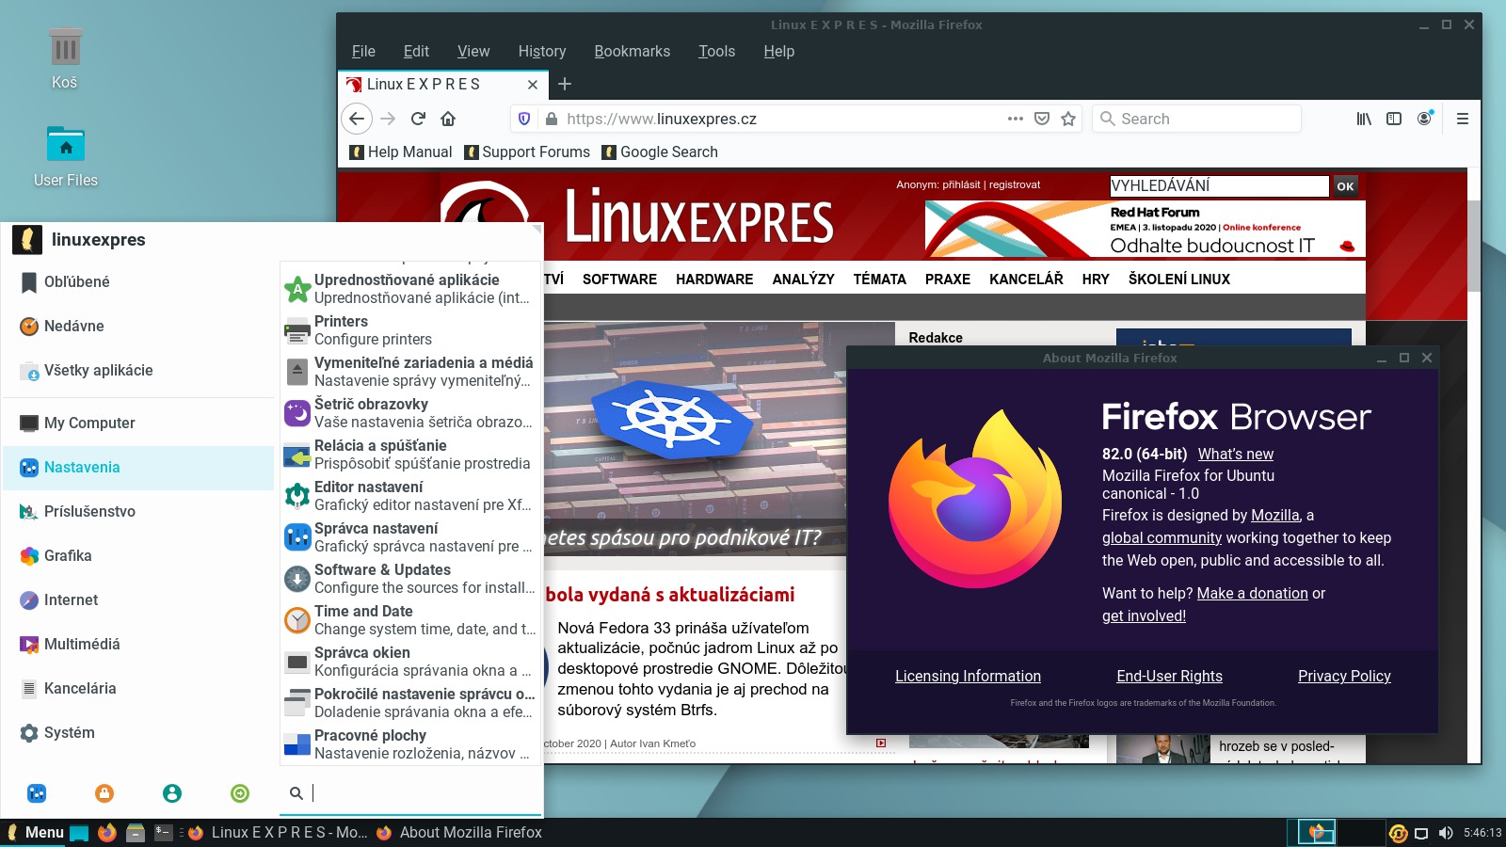
Task: Open Privacy Policy link
Action: 1343,676
